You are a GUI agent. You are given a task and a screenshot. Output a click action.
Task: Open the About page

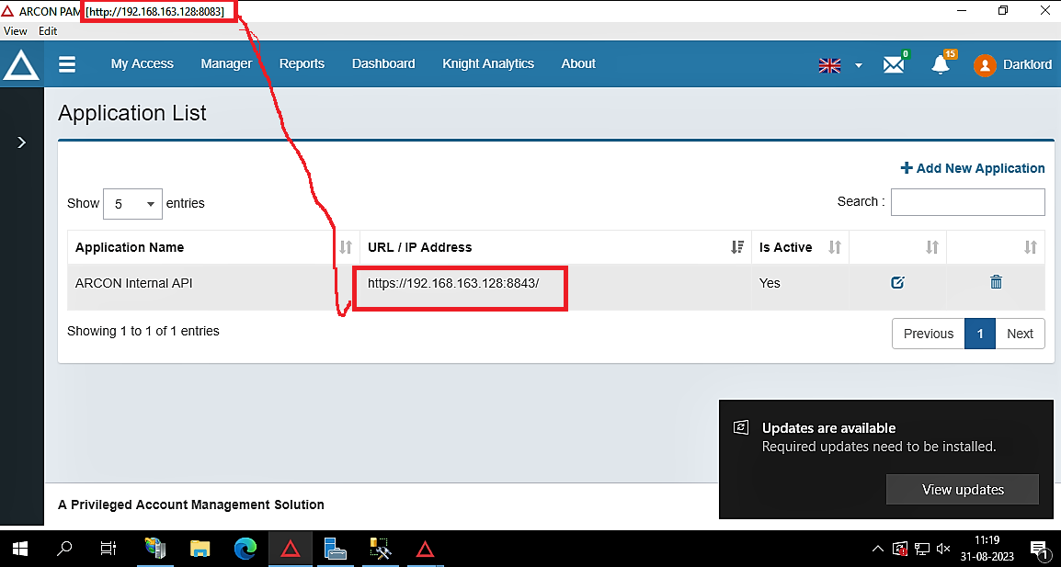(578, 63)
